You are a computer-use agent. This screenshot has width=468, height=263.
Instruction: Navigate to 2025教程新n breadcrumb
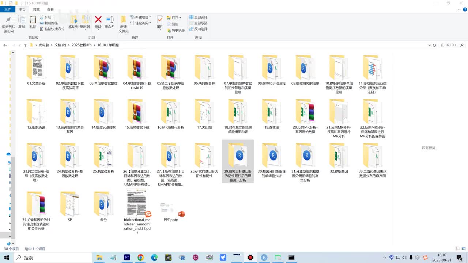click(82, 45)
